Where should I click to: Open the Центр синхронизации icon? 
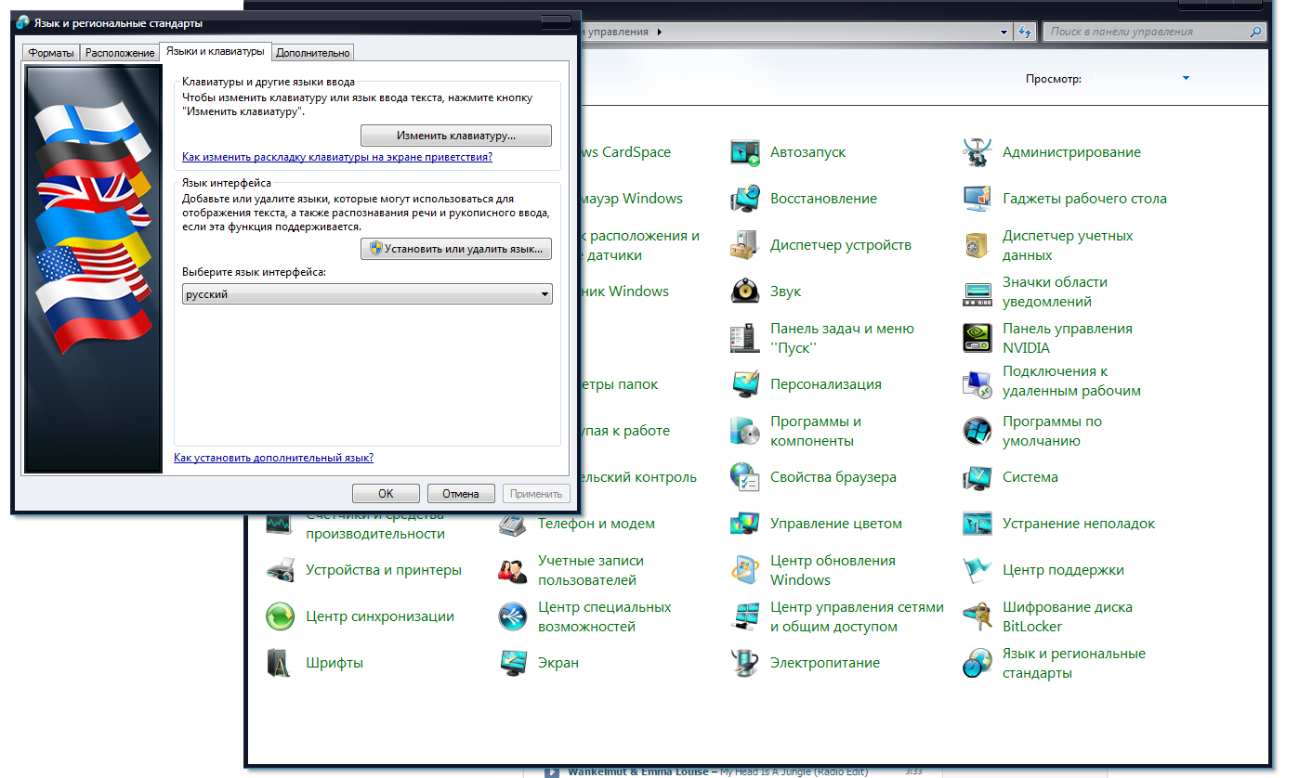pos(281,616)
